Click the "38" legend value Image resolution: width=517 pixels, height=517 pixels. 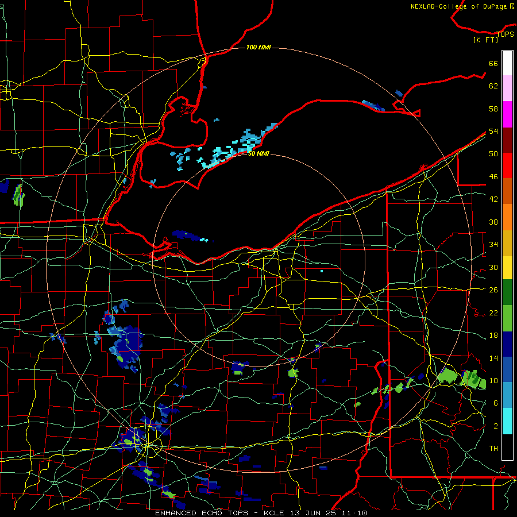point(493,222)
